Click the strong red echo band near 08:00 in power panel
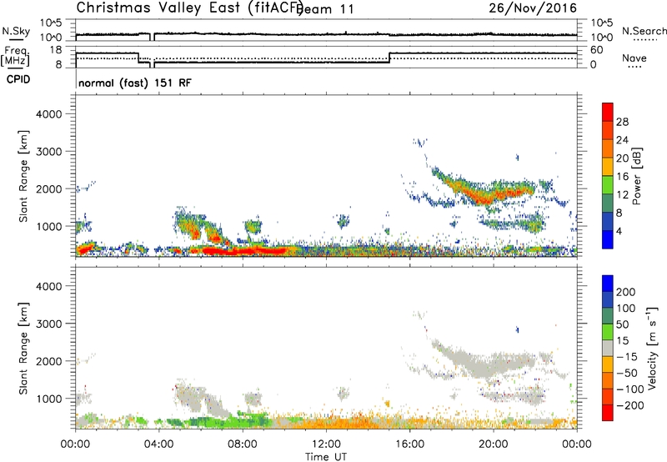 244,251
